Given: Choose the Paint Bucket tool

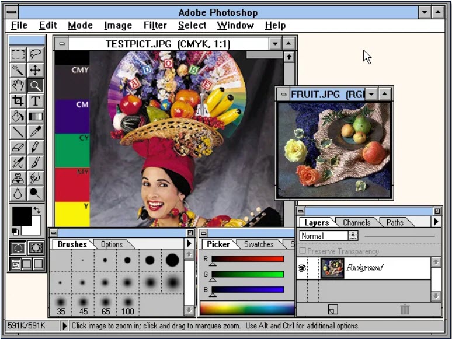Looking at the screenshot, I should [x=18, y=117].
